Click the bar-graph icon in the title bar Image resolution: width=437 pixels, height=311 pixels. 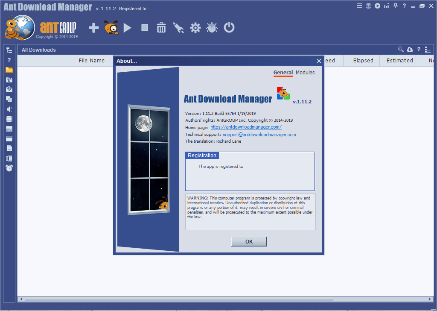tap(386, 6)
